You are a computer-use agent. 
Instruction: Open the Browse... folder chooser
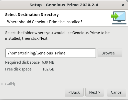click(110, 53)
